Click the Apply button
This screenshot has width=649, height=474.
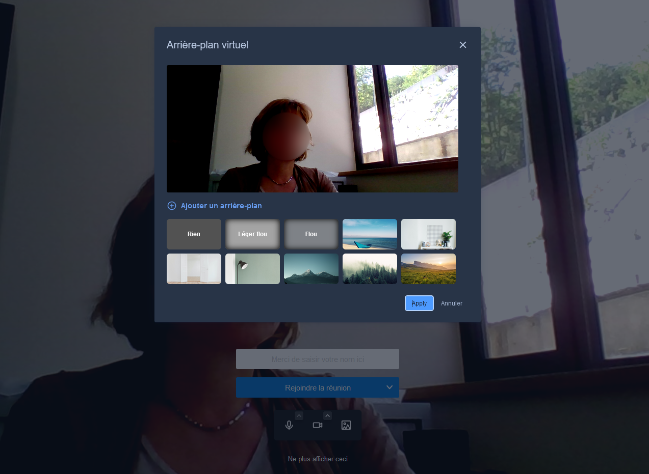pyautogui.click(x=419, y=303)
